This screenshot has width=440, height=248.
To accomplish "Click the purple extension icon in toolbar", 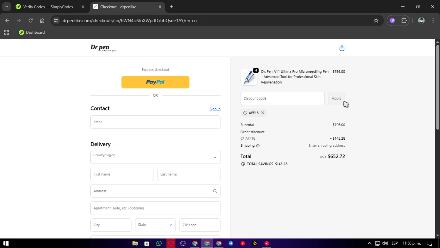I will (392, 20).
